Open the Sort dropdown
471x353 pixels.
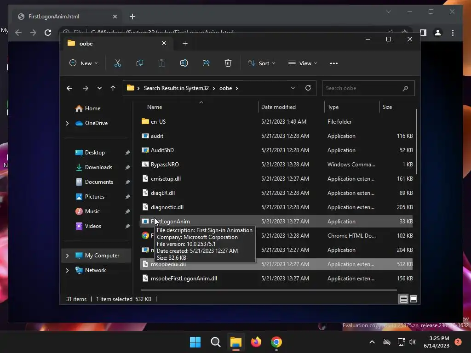click(x=261, y=63)
